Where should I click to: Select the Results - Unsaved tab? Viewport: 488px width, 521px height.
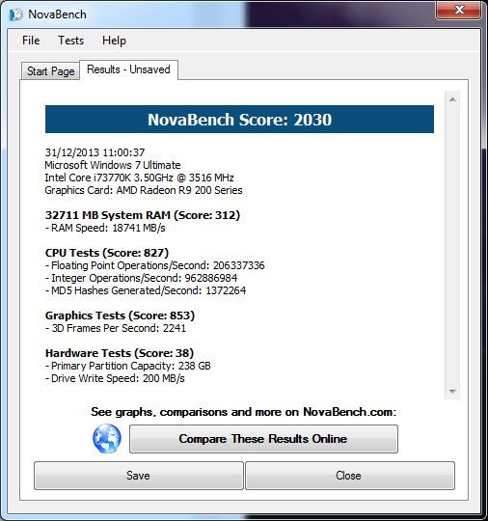[128, 69]
